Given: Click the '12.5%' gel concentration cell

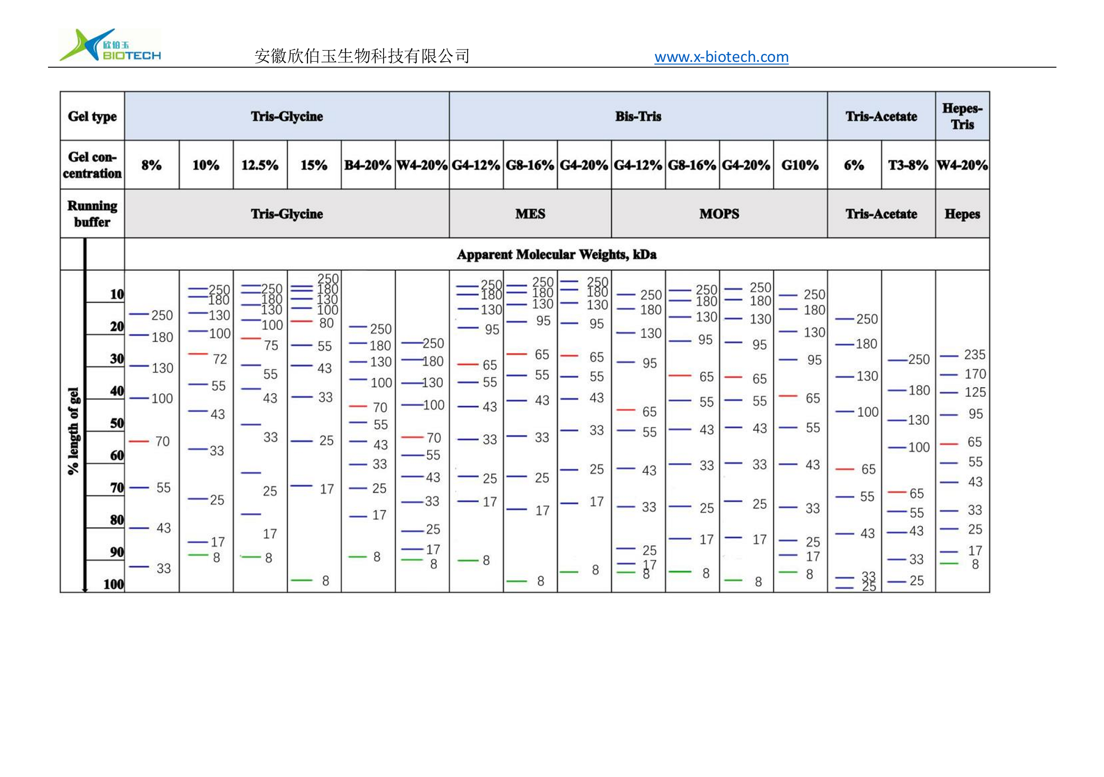Looking at the screenshot, I should [259, 165].
